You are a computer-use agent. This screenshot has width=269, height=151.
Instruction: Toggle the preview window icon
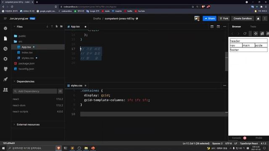click(218, 26)
